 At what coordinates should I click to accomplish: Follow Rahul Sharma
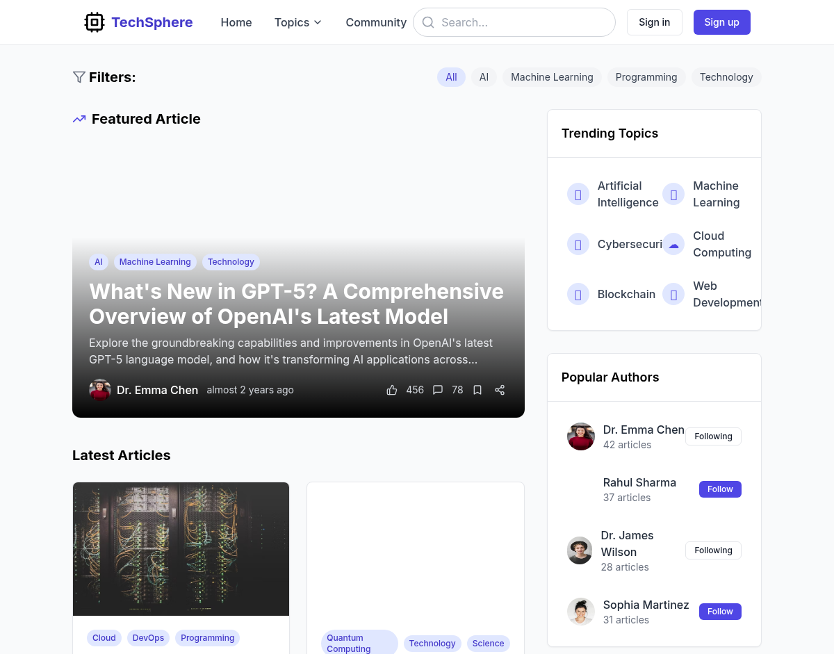(720, 489)
